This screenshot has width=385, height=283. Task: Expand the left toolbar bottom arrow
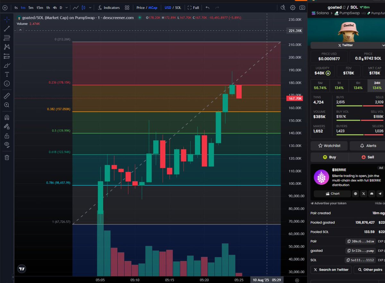13,277
